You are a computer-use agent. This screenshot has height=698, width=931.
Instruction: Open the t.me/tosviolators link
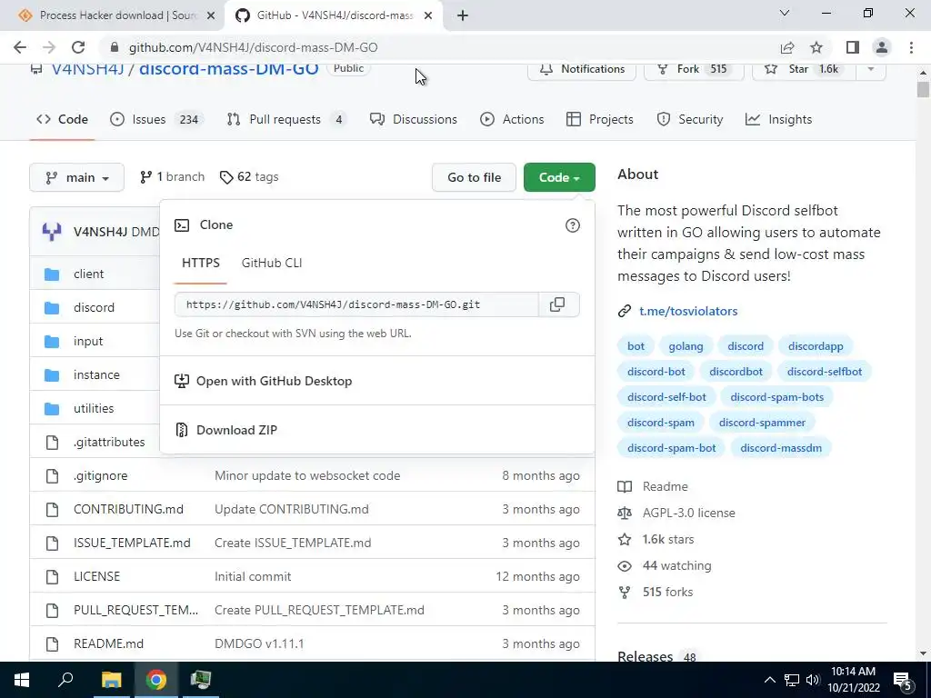click(x=688, y=311)
